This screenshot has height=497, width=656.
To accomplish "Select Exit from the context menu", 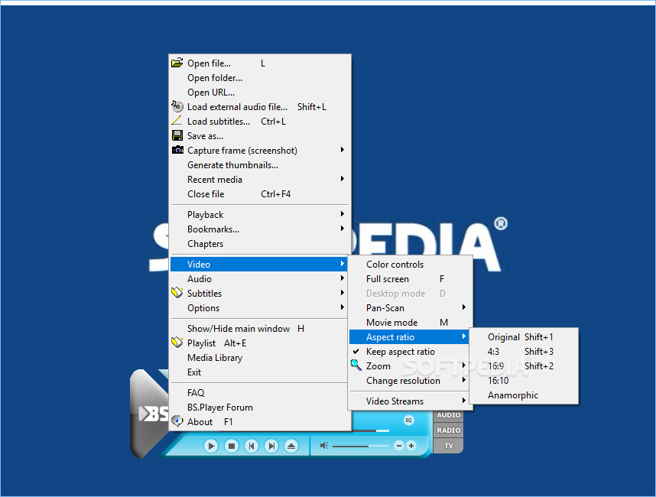I will (259, 372).
